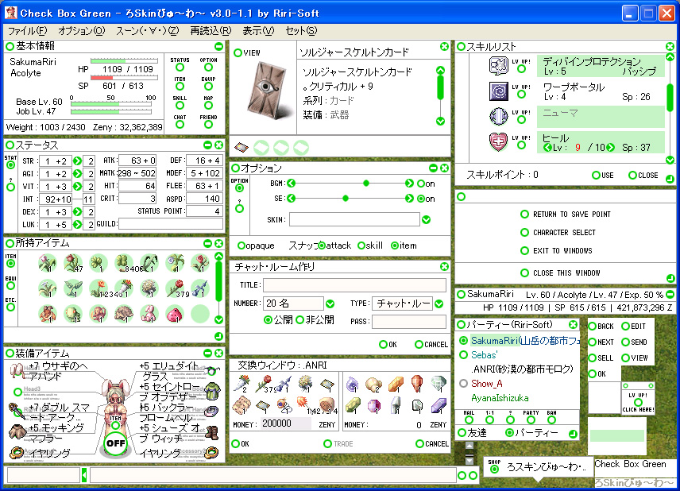
Task: Click the left earring accessory icon
Action: click(x=16, y=452)
